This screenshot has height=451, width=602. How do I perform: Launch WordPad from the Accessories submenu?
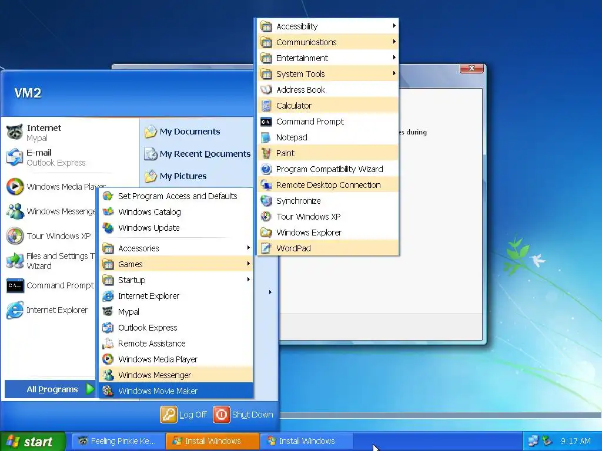tap(328, 248)
